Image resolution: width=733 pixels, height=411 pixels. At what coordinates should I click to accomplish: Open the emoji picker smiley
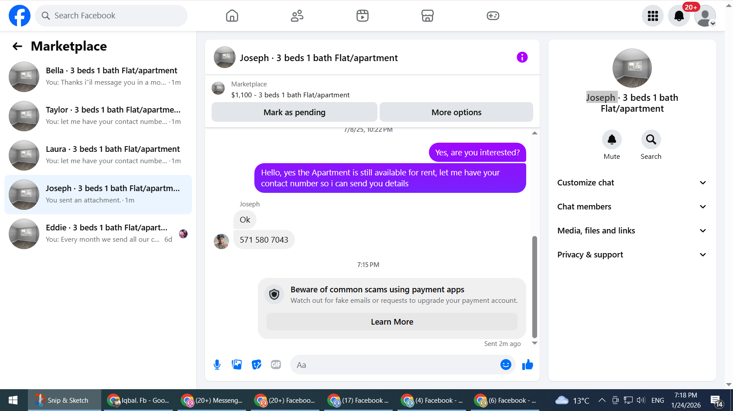point(506,364)
